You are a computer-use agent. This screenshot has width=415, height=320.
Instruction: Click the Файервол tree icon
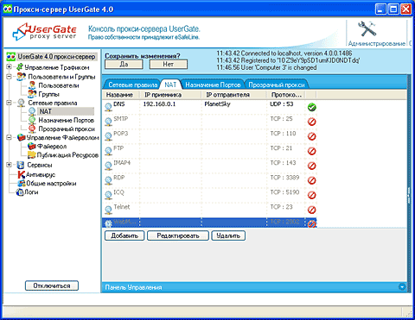[x=32, y=147]
